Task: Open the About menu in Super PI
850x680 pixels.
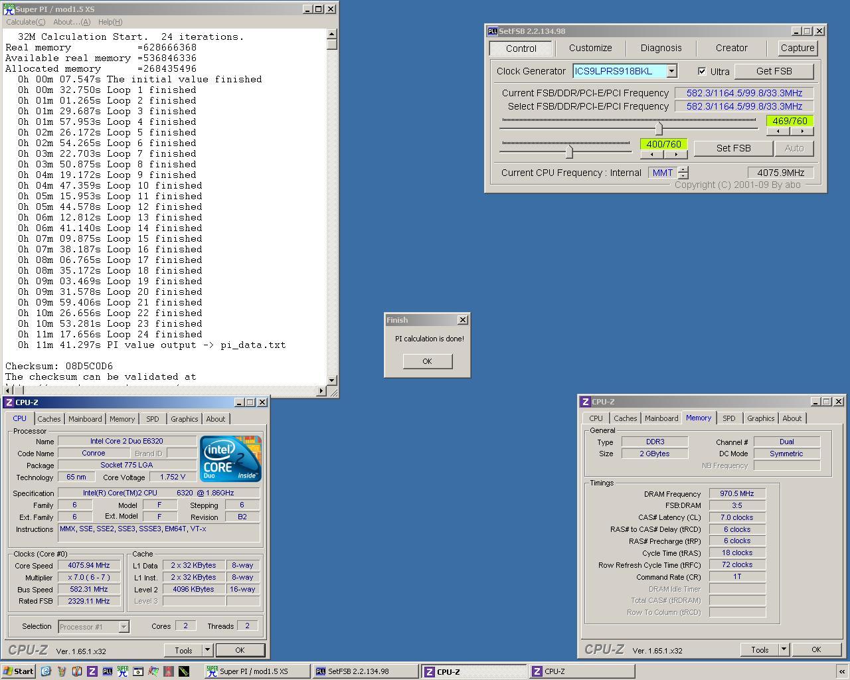Action: 71,22
